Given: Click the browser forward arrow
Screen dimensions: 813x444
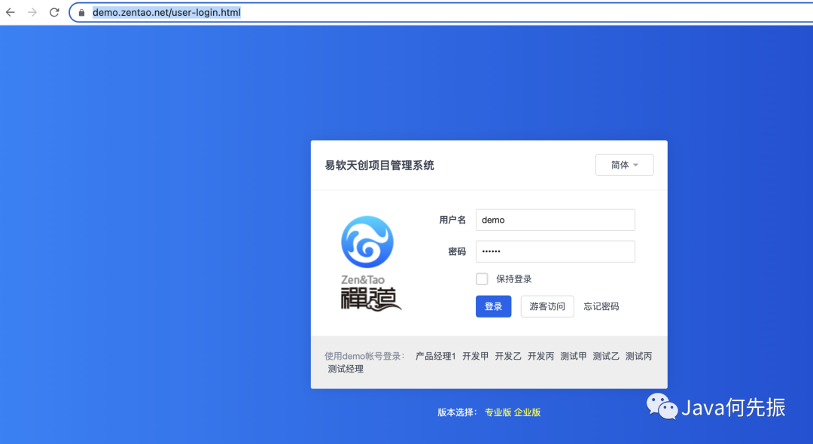Looking at the screenshot, I should tap(32, 13).
